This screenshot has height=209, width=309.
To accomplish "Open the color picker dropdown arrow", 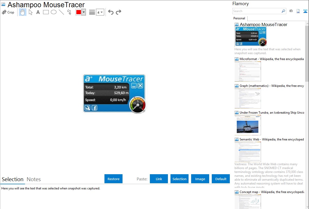I will (84, 12).
